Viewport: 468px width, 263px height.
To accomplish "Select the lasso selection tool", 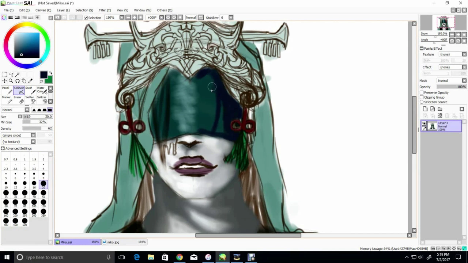I will [x=11, y=75].
